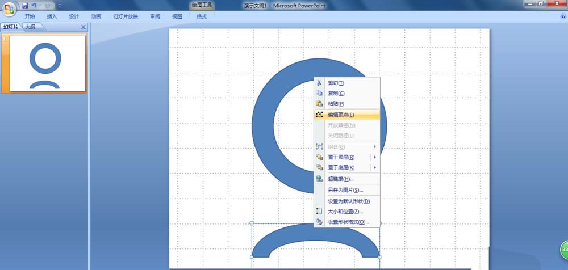Click the hyperlink globe icon
The width and height of the screenshot is (568, 270).
pos(319,179)
